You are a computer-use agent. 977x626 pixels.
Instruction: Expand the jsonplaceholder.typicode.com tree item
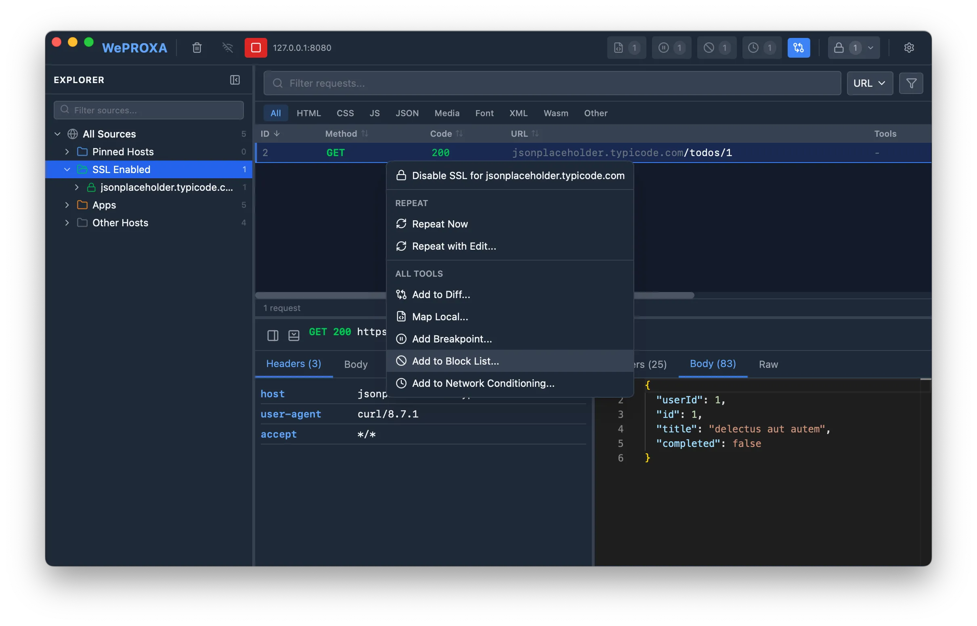77,188
